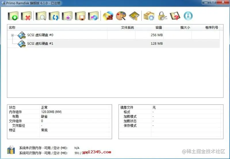The width and height of the screenshot is (230, 159).
Task: Click the 保存模式 property label
Action: [130, 126]
